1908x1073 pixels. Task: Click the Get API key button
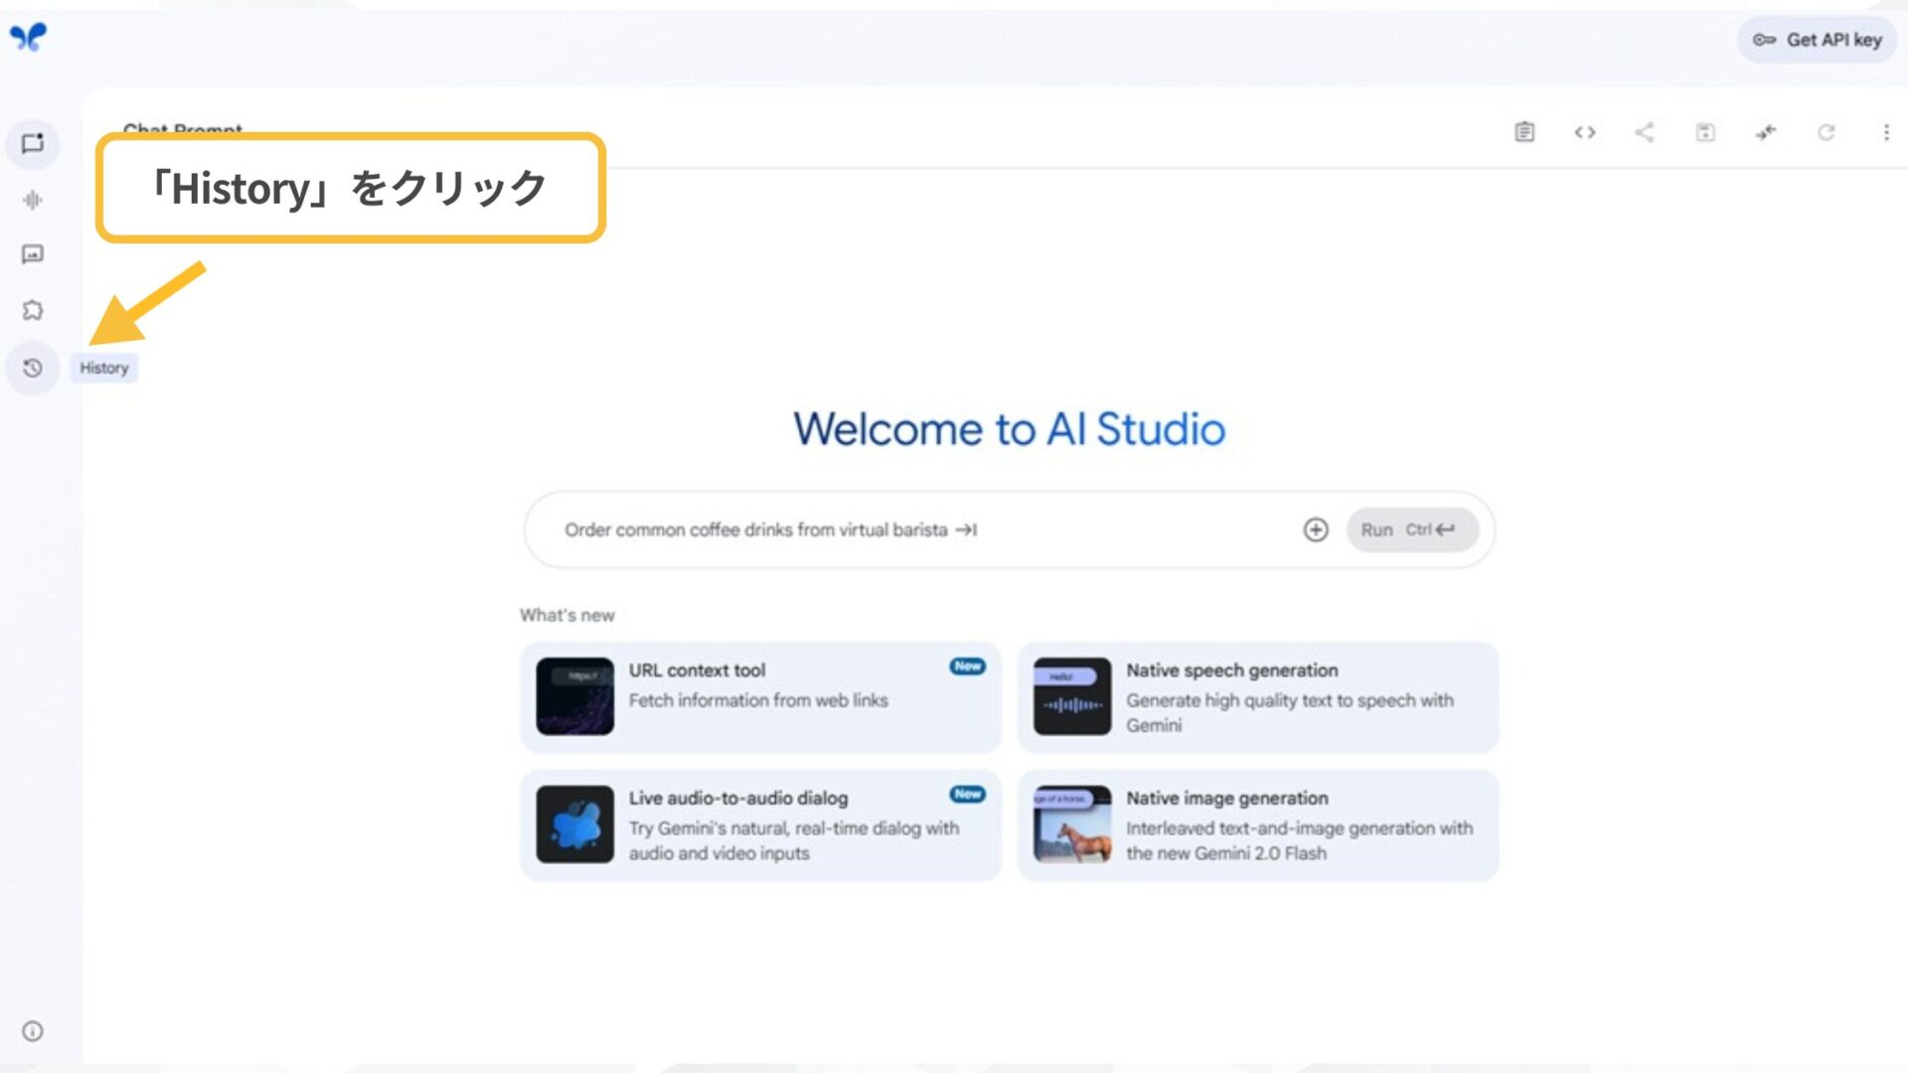(x=1817, y=40)
